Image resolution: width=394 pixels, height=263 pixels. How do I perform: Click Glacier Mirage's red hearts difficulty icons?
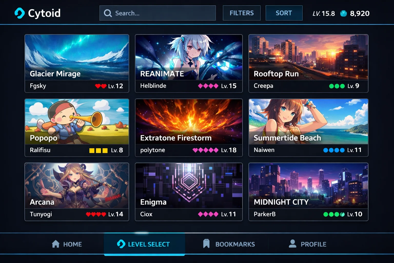[101, 86]
